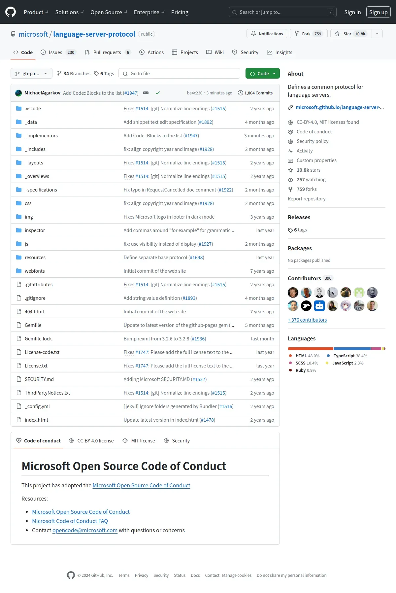Click the first contributor avatar

point(293,293)
